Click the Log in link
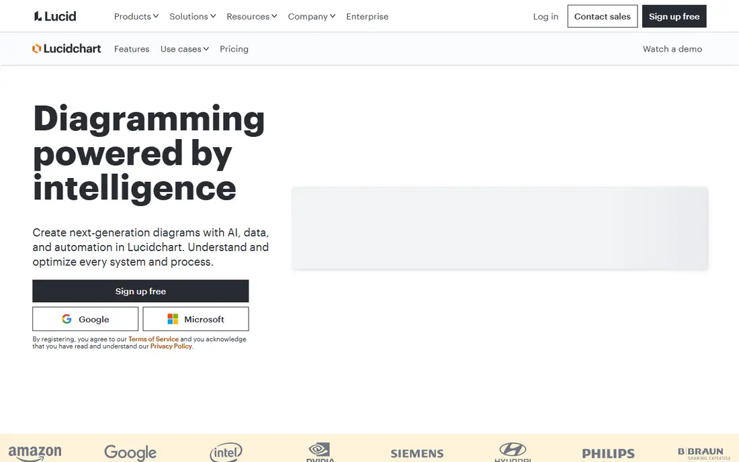739x462 pixels. [546, 17]
